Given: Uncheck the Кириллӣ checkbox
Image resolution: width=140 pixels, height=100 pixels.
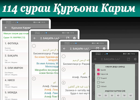Looking at the screenshot, I should 98,74.
